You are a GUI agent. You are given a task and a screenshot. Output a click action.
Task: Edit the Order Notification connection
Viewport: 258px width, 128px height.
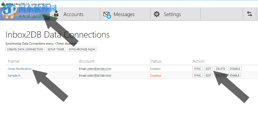point(208,69)
